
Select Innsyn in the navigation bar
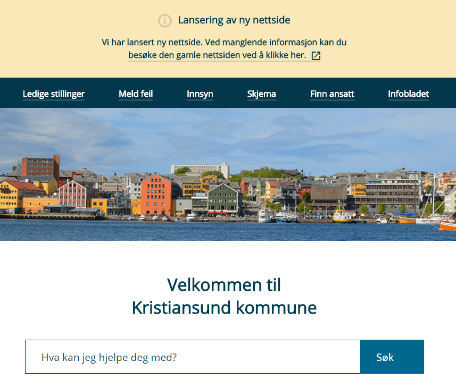(x=200, y=94)
